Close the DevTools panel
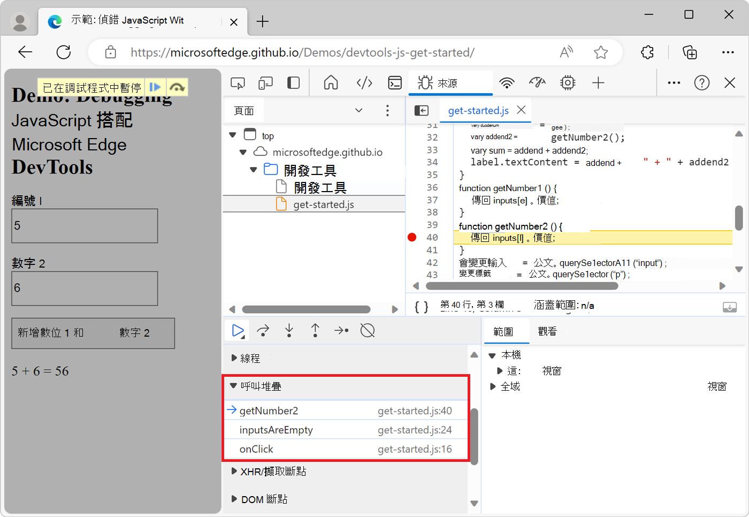 tap(730, 83)
